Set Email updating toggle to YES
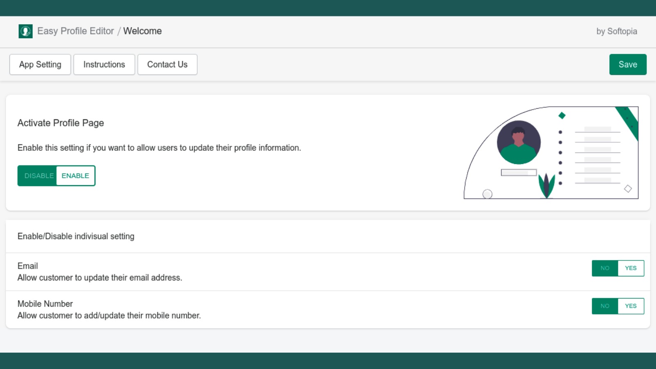The height and width of the screenshot is (369, 656). point(630,268)
